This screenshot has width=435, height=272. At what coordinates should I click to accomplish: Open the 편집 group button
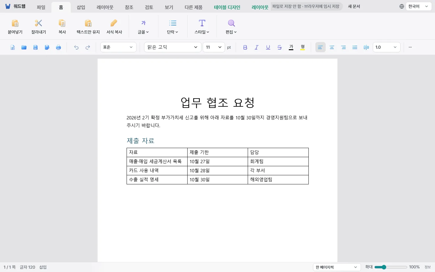pos(231,26)
